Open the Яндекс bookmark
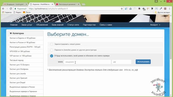 click(17, 12)
